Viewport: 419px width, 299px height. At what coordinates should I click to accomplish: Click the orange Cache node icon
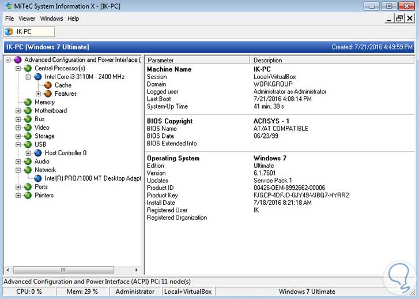48,85
